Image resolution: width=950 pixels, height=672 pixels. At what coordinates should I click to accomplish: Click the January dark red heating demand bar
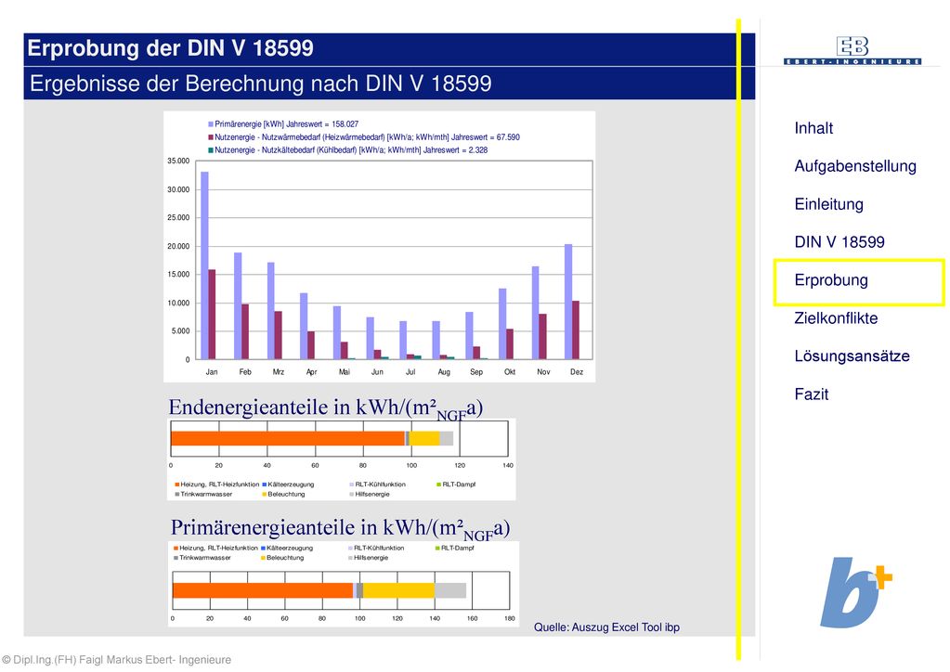pos(212,315)
